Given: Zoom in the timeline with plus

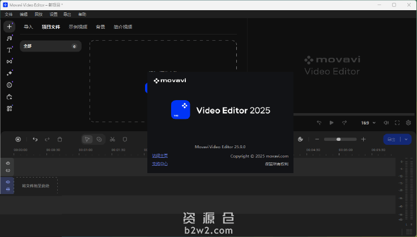Looking at the screenshot, I should (x=364, y=139).
